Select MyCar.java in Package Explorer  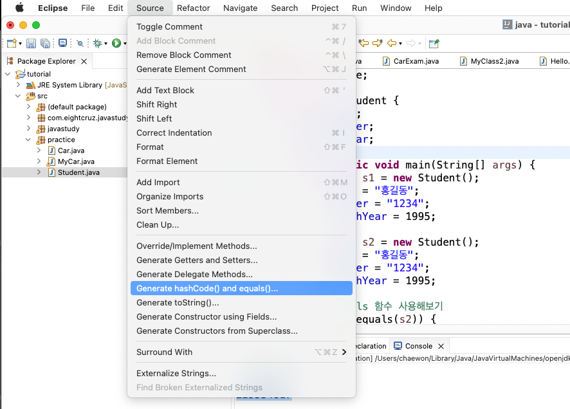point(76,161)
